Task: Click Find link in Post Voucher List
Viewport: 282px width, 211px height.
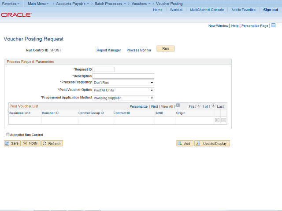Action: [155, 106]
